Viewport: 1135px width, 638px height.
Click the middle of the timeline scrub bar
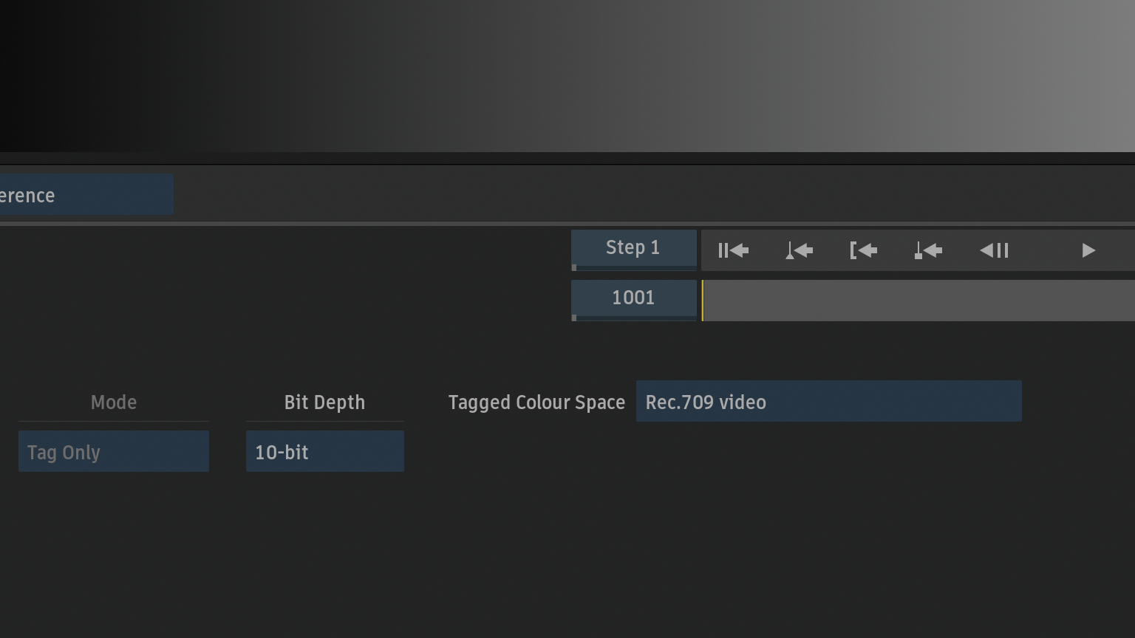918,301
